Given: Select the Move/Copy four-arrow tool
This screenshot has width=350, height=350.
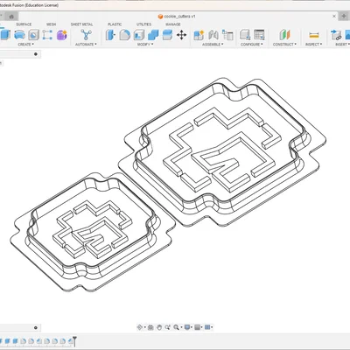Looking at the screenshot, I should [181, 35].
